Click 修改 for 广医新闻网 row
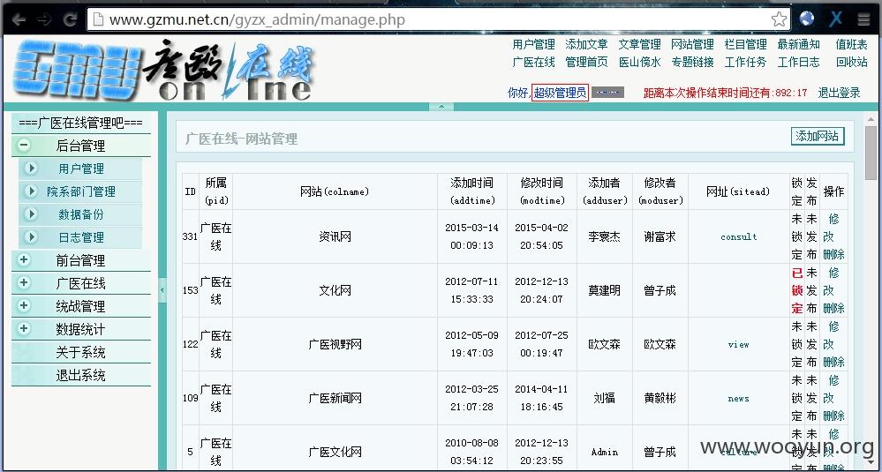The image size is (882, 472). (x=832, y=389)
